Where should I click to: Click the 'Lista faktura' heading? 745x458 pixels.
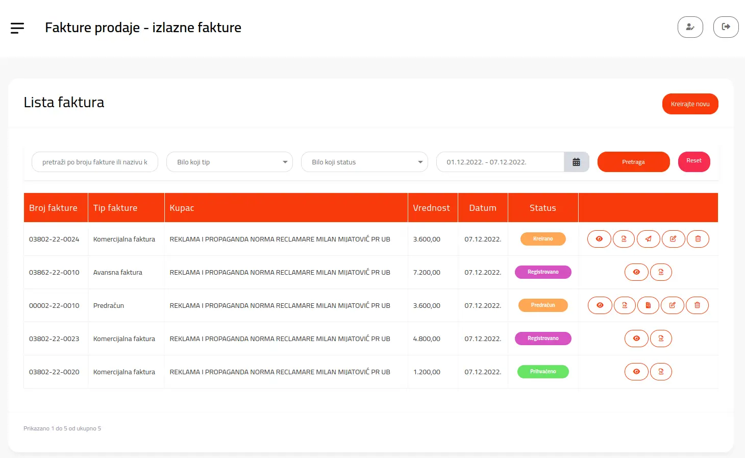click(64, 102)
